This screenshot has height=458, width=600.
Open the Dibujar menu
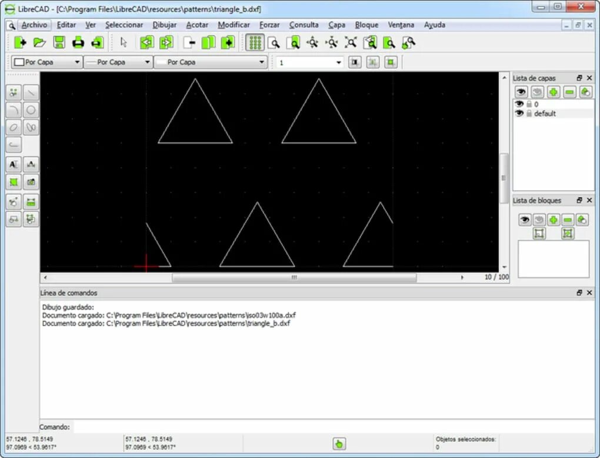point(165,25)
